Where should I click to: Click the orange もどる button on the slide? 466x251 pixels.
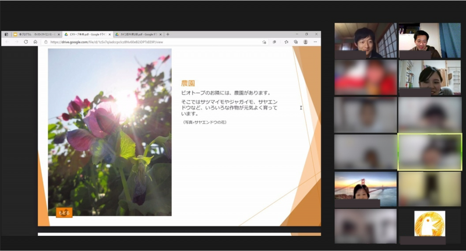point(64,213)
